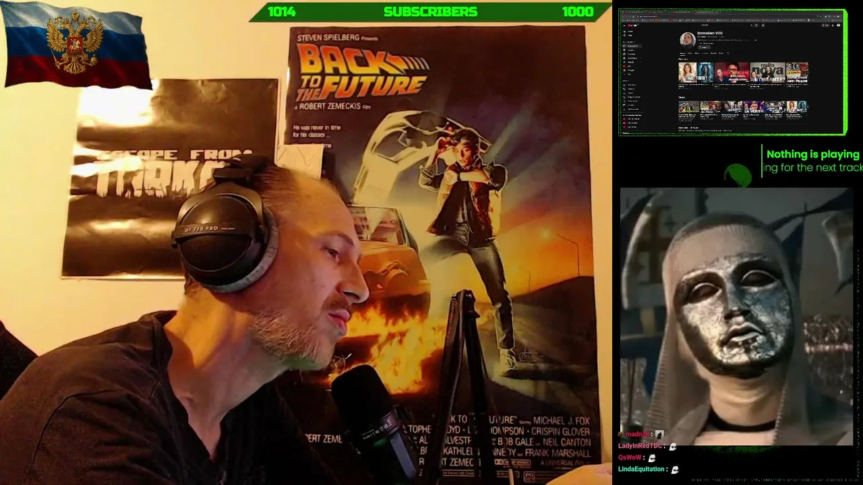Screen dimensions: 863x485
Task: Click the YouTube account avatar
Action: (x=839, y=24)
